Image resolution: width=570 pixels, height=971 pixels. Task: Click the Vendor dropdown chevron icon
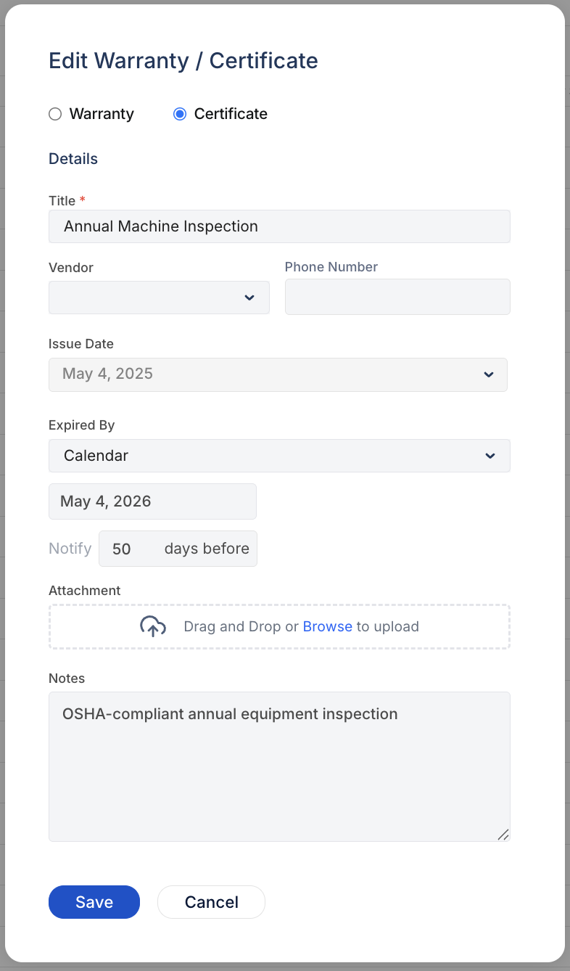pos(249,298)
